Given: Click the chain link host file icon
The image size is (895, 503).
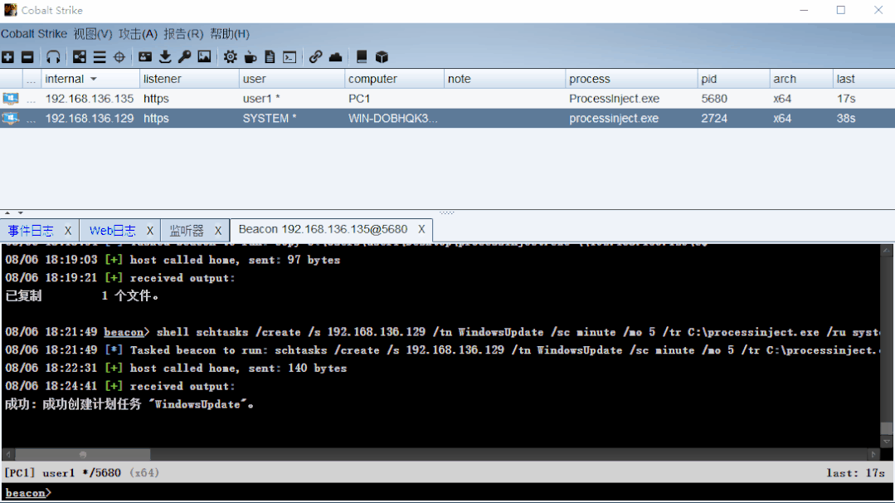Looking at the screenshot, I should pyautogui.click(x=315, y=57).
